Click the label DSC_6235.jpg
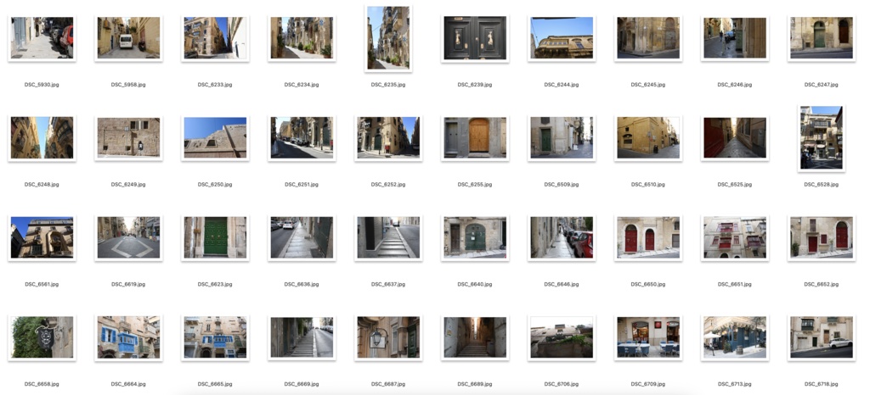The height and width of the screenshot is (395, 870). click(x=388, y=85)
